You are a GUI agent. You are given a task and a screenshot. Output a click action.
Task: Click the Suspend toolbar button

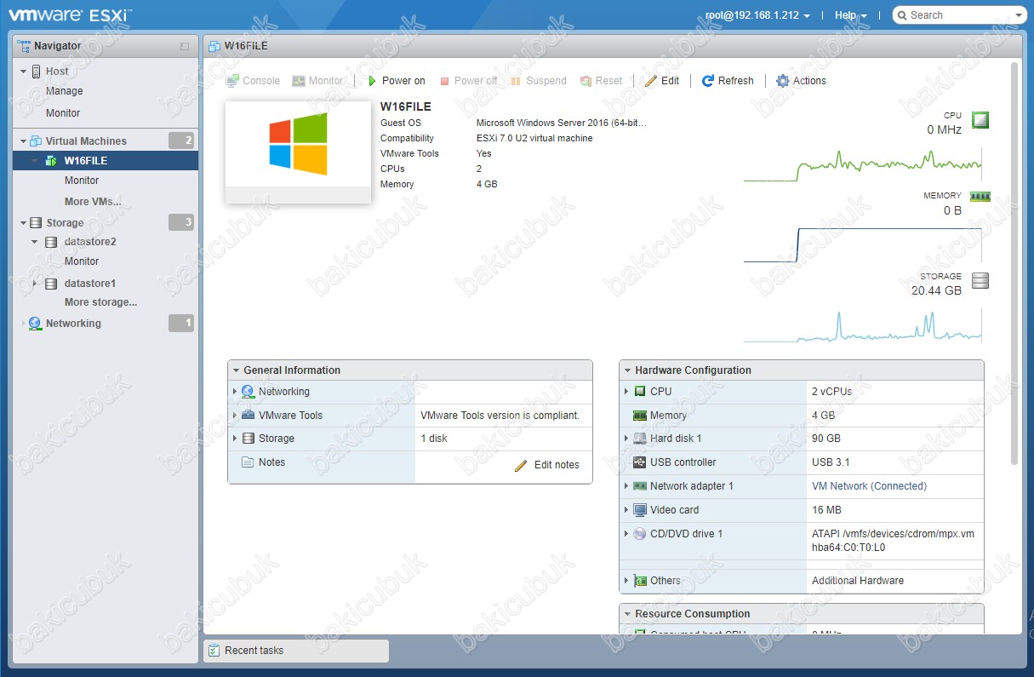(x=539, y=81)
